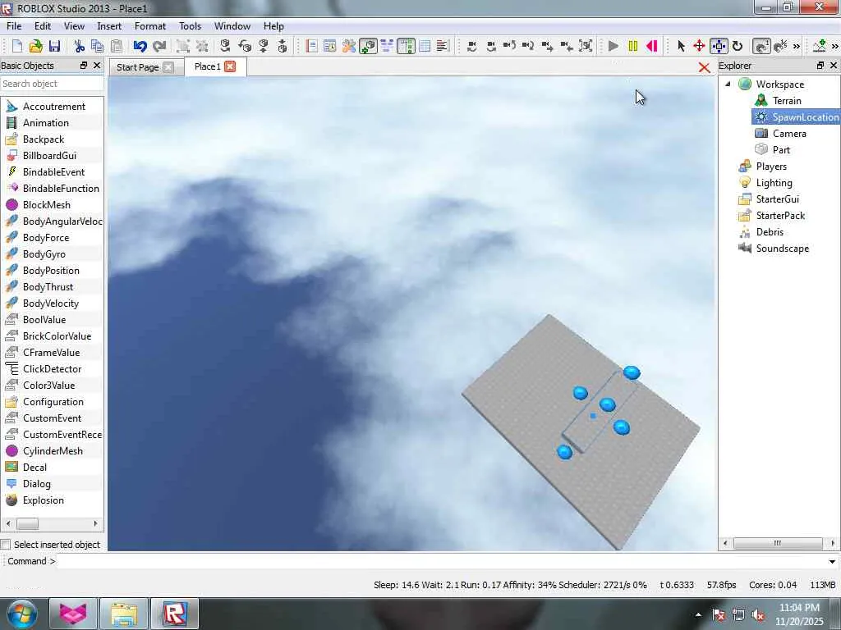The height and width of the screenshot is (630, 841).
Task: Click the grey Redo arrow
Action: coord(159,46)
